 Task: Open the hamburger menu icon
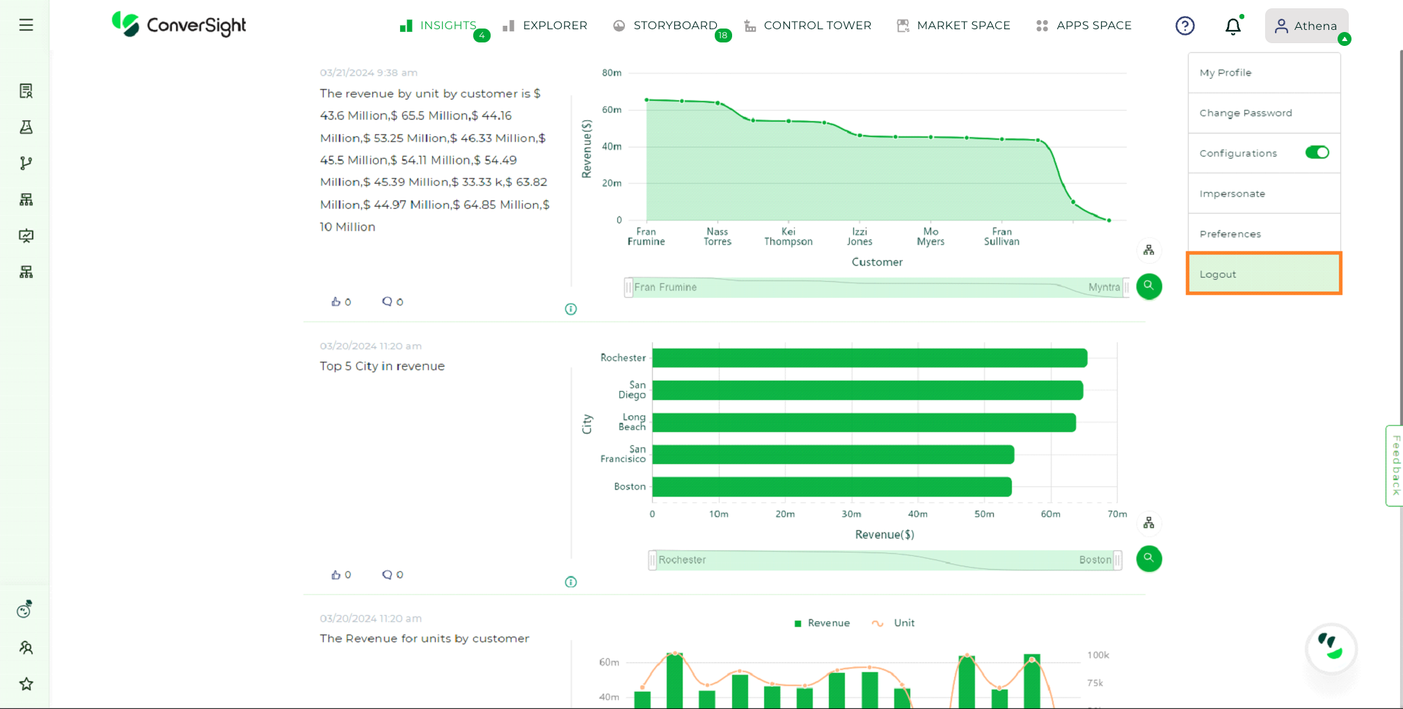pos(26,25)
